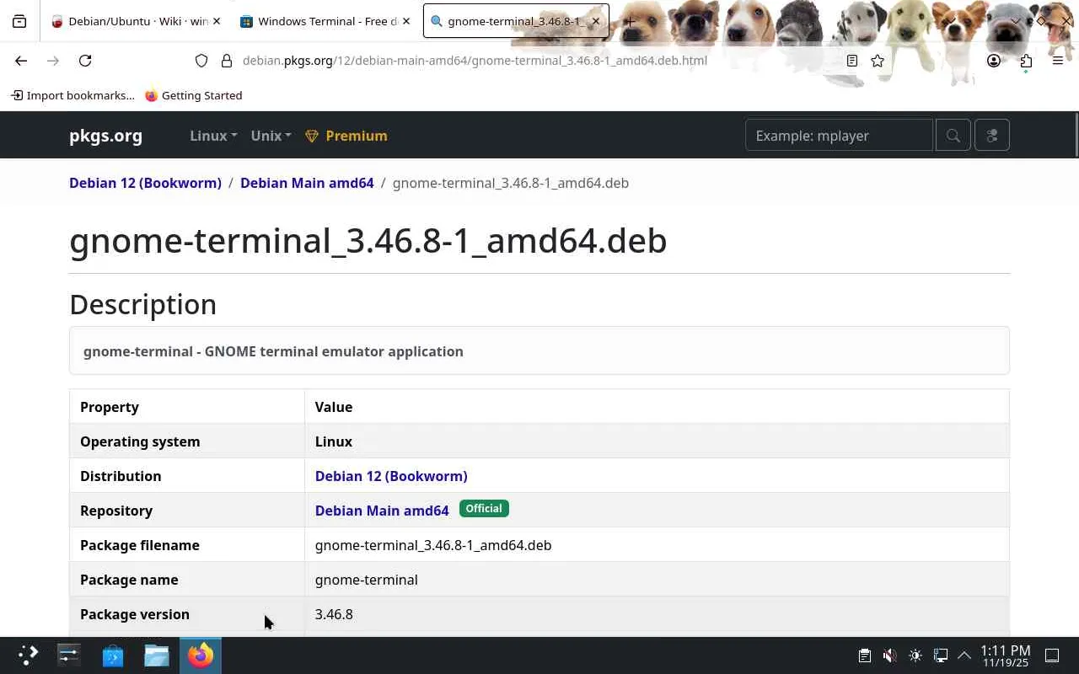Switch to the Debian/Ubuntu Wiki tab
The image size is (1079, 674).
[x=136, y=21]
